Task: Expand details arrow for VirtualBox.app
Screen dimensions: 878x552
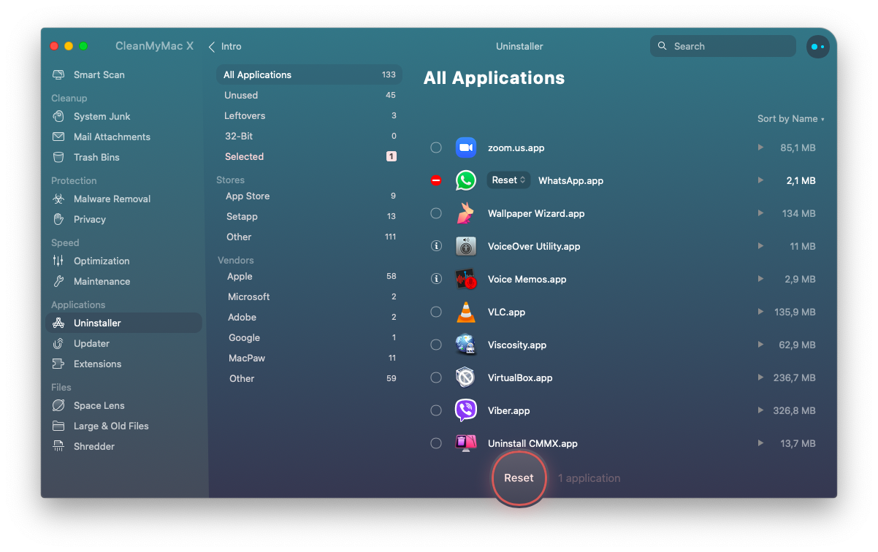Action: click(x=760, y=377)
